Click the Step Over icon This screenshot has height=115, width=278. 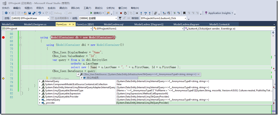tap(145, 13)
